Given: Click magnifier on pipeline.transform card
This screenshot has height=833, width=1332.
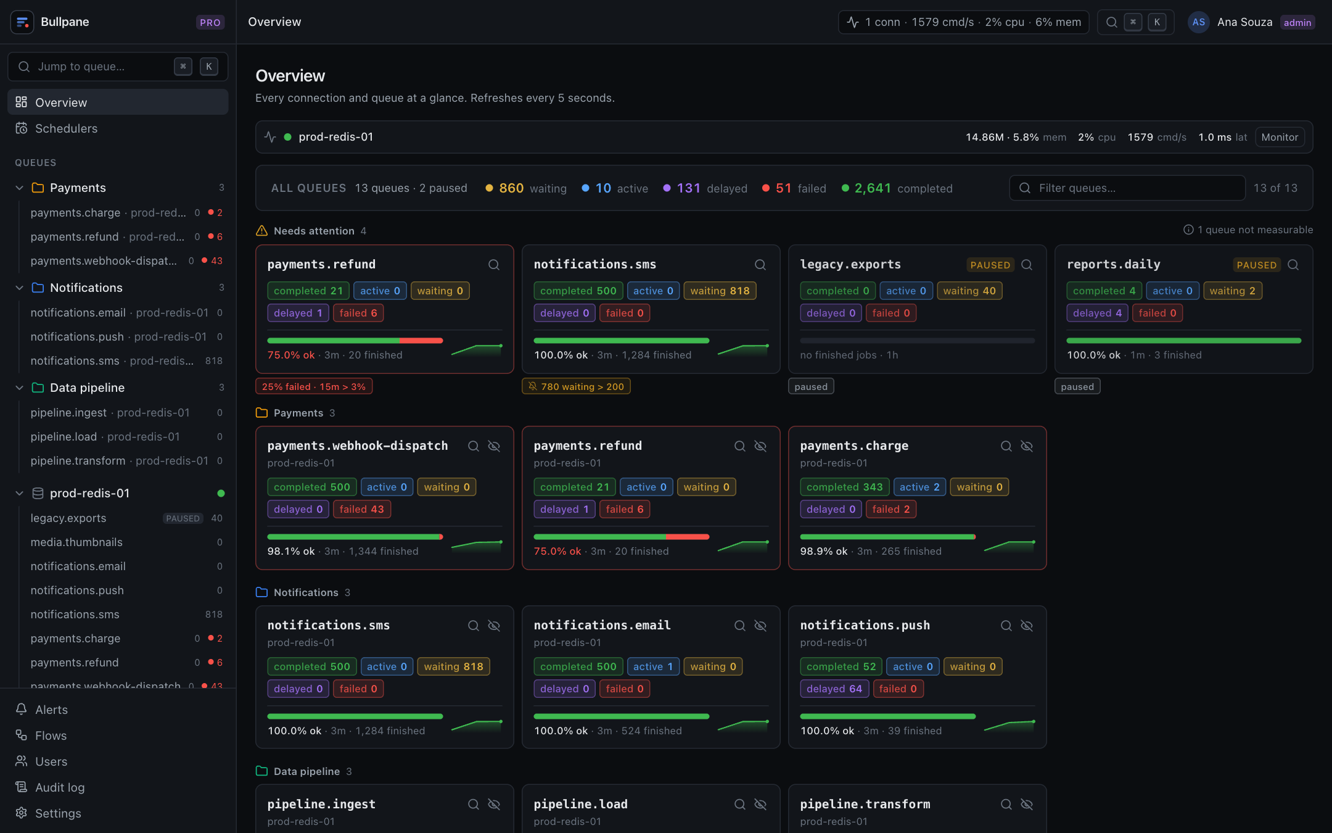Looking at the screenshot, I should coord(1006,805).
